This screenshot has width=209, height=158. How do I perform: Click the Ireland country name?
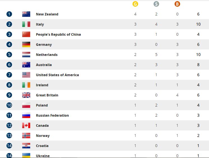click(x=42, y=85)
